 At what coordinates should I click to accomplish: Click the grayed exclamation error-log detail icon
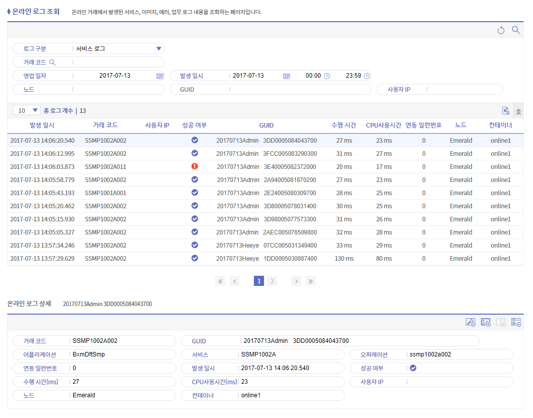tap(501, 322)
